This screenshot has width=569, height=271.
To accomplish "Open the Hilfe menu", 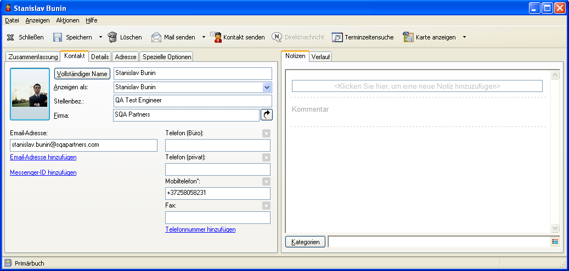I will [92, 20].
